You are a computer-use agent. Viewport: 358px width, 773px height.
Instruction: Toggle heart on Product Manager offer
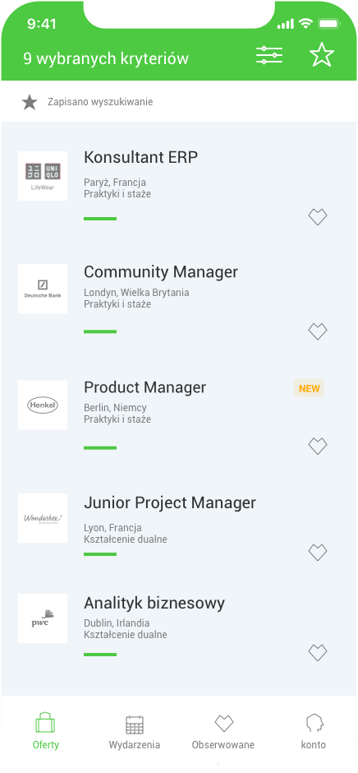click(x=318, y=447)
